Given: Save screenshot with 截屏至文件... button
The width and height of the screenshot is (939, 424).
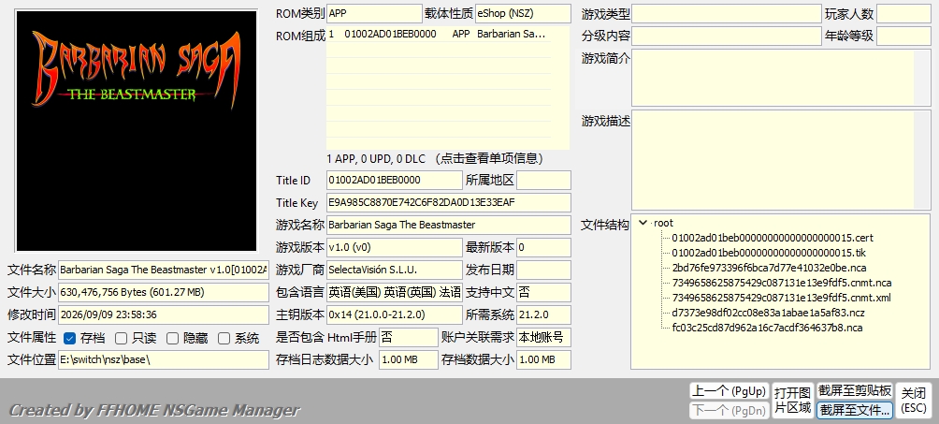Looking at the screenshot, I should click(855, 410).
